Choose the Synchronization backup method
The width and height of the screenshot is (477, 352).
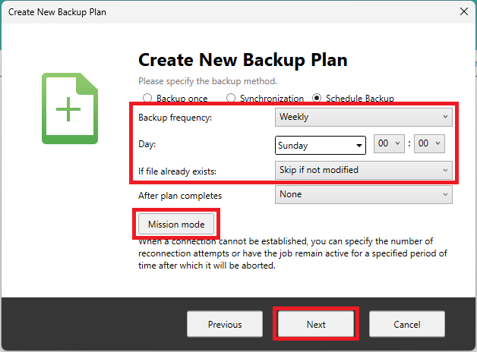tap(232, 99)
